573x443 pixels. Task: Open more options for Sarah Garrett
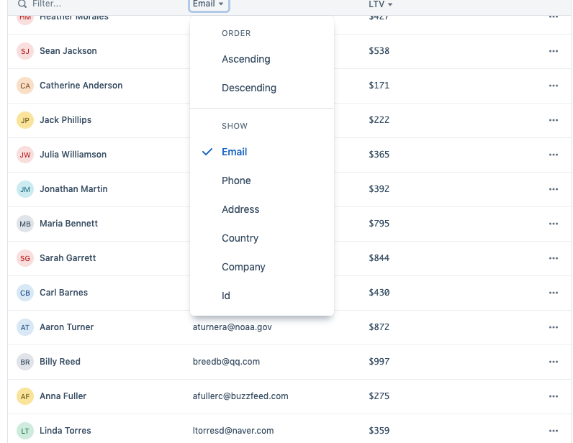coord(554,258)
